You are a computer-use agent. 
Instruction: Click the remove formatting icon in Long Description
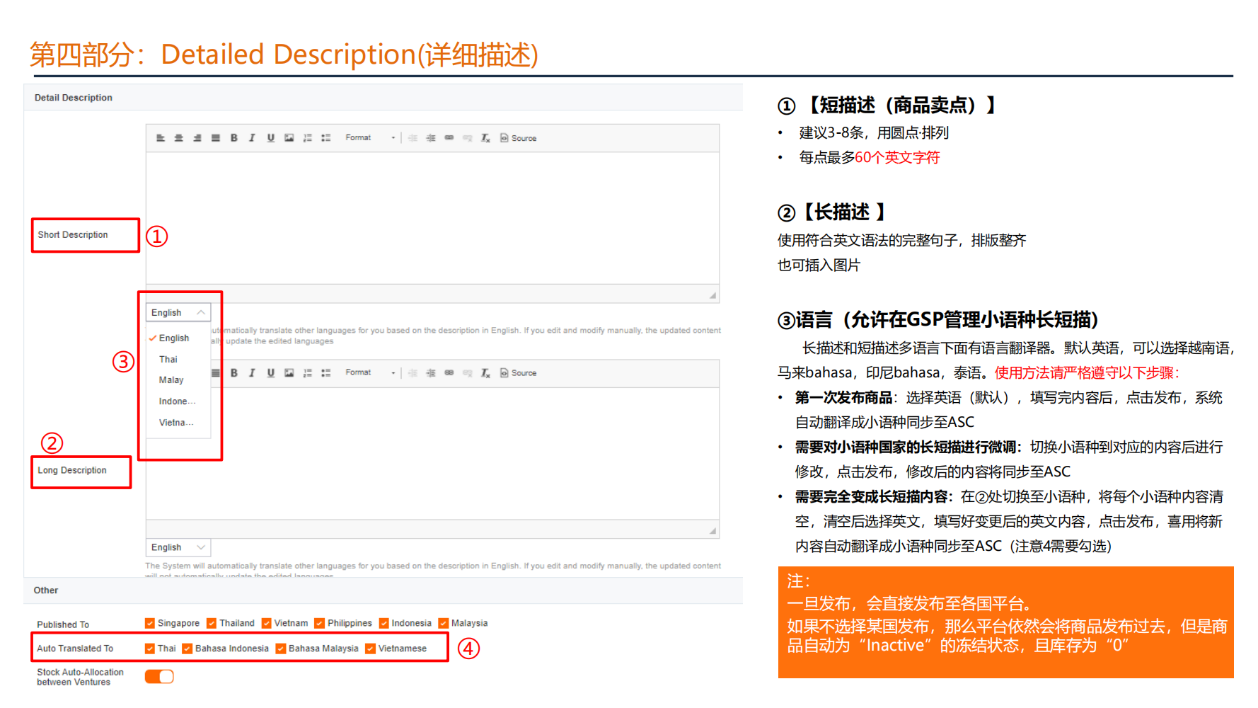coord(485,372)
